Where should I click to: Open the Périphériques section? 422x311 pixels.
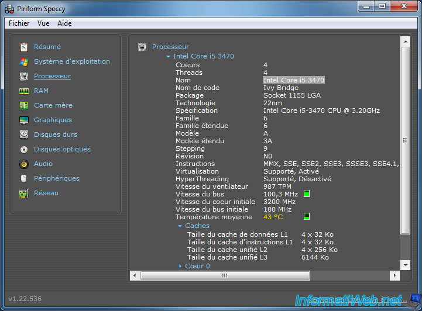(57, 178)
